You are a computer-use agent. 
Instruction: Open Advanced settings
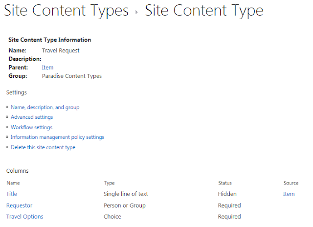pyautogui.click(x=32, y=117)
